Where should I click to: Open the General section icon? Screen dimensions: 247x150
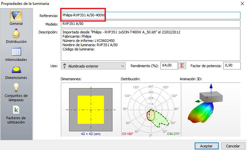[x=16, y=15]
